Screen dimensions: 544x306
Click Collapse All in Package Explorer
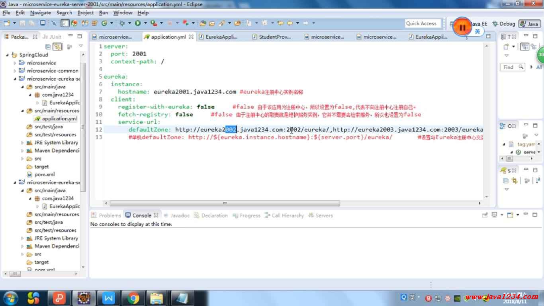[x=48, y=47]
